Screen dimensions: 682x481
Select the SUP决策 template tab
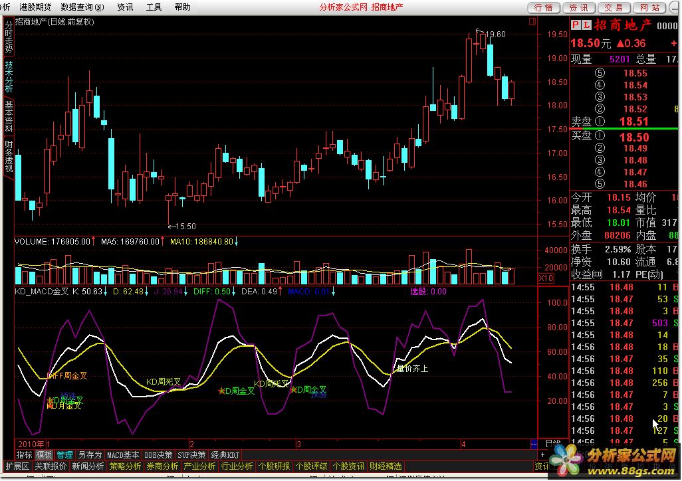[191, 455]
